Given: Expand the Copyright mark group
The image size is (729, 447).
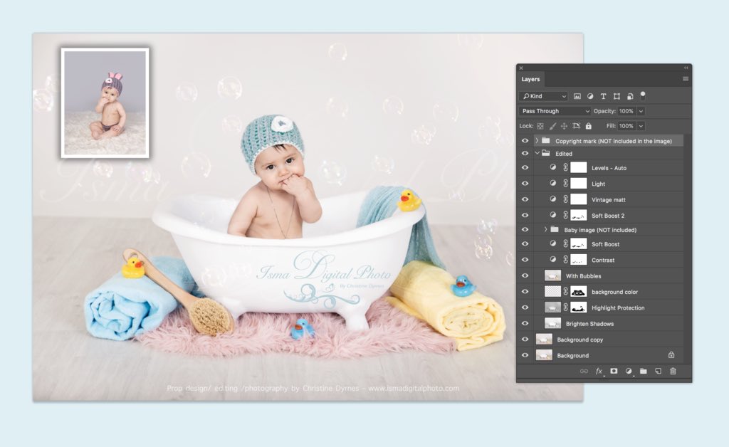Looking at the screenshot, I should click(x=537, y=140).
